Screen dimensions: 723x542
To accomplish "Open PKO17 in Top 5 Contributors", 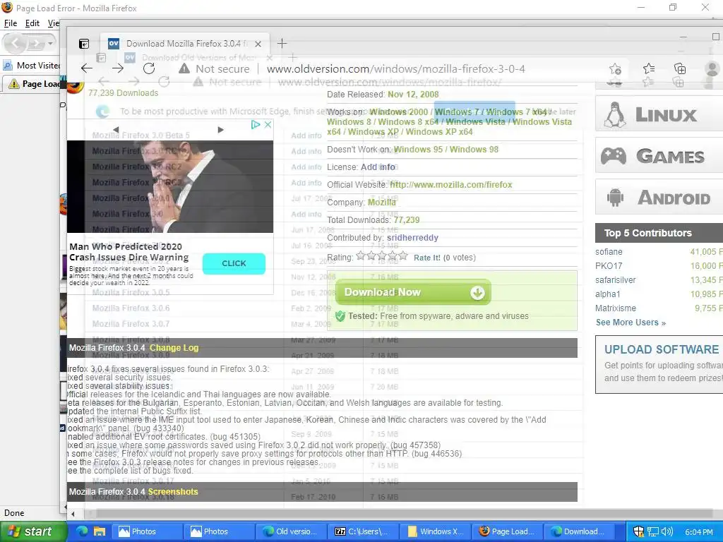I will (x=609, y=266).
